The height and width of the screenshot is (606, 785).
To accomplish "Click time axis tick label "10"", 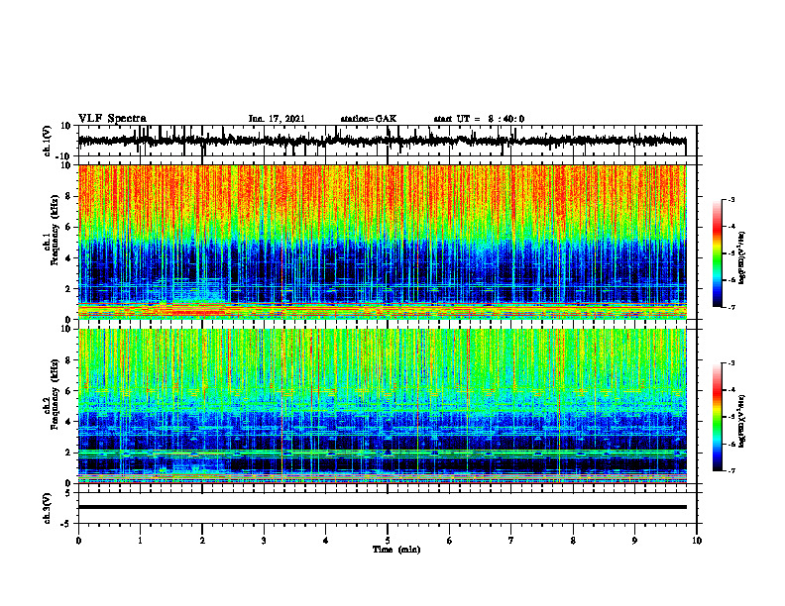I will pos(697,541).
